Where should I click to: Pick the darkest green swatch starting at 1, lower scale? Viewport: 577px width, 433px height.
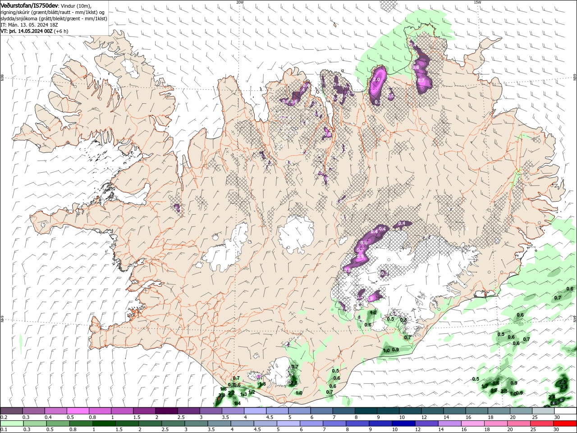[x=104, y=424]
